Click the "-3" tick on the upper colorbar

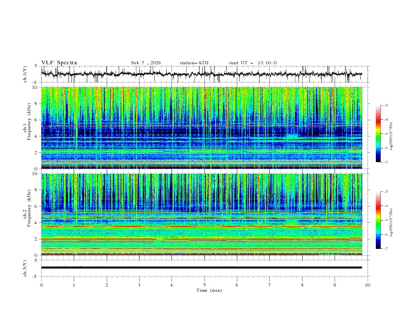click(385, 106)
